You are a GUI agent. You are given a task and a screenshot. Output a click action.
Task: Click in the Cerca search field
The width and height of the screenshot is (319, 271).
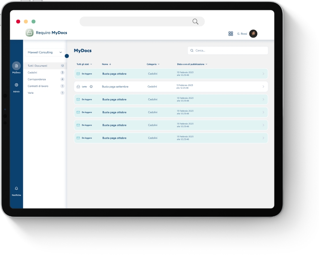[228, 50]
